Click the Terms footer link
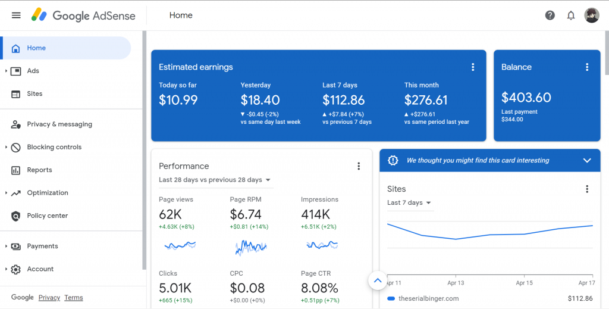This screenshot has width=609, height=309. tap(74, 298)
